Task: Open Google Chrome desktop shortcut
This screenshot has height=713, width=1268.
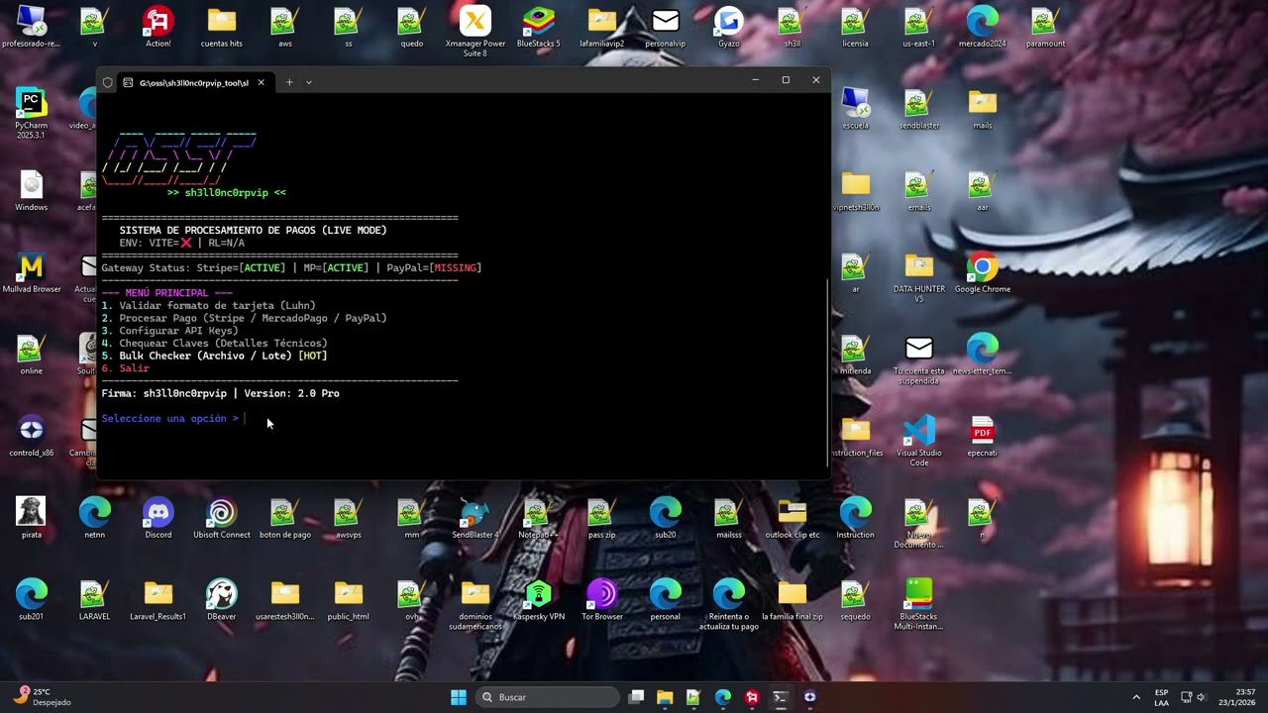Action: 983,272
